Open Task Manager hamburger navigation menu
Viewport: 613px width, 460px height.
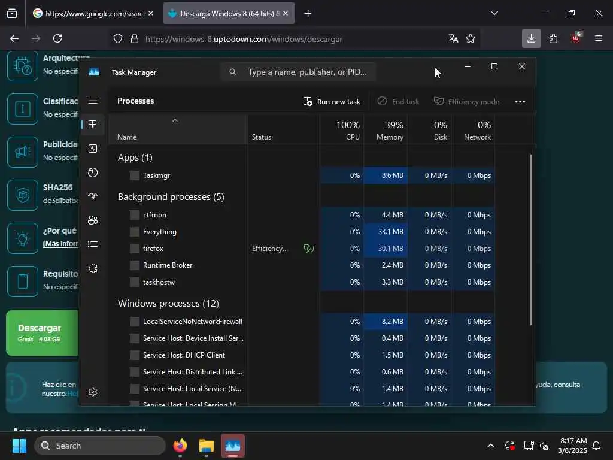coord(93,101)
